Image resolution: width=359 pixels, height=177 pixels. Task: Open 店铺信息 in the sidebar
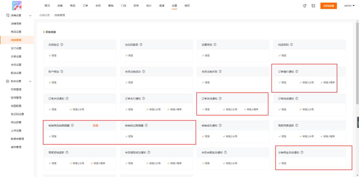pos(16,24)
